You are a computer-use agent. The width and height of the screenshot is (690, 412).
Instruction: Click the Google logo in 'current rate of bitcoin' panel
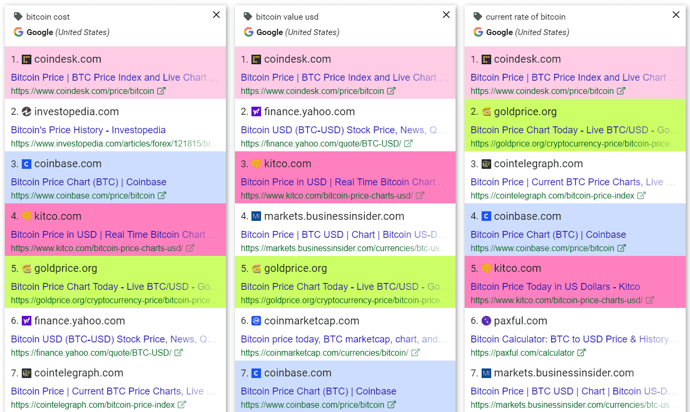tap(478, 32)
